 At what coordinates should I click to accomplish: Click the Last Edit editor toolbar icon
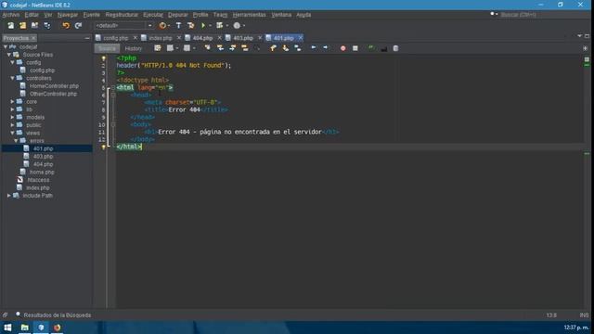click(158, 48)
